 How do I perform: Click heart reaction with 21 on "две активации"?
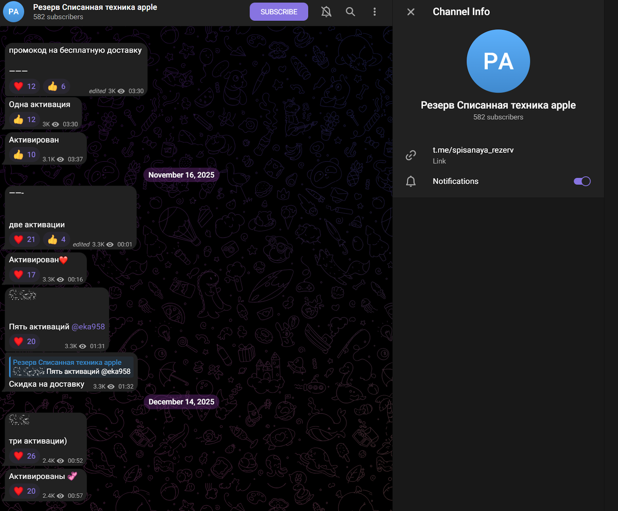[x=24, y=239]
